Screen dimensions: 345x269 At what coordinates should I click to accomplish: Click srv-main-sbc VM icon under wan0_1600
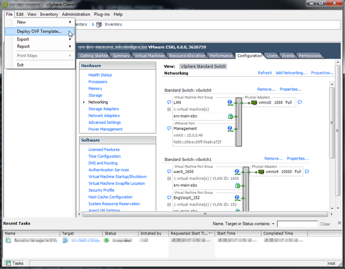tap(237, 186)
